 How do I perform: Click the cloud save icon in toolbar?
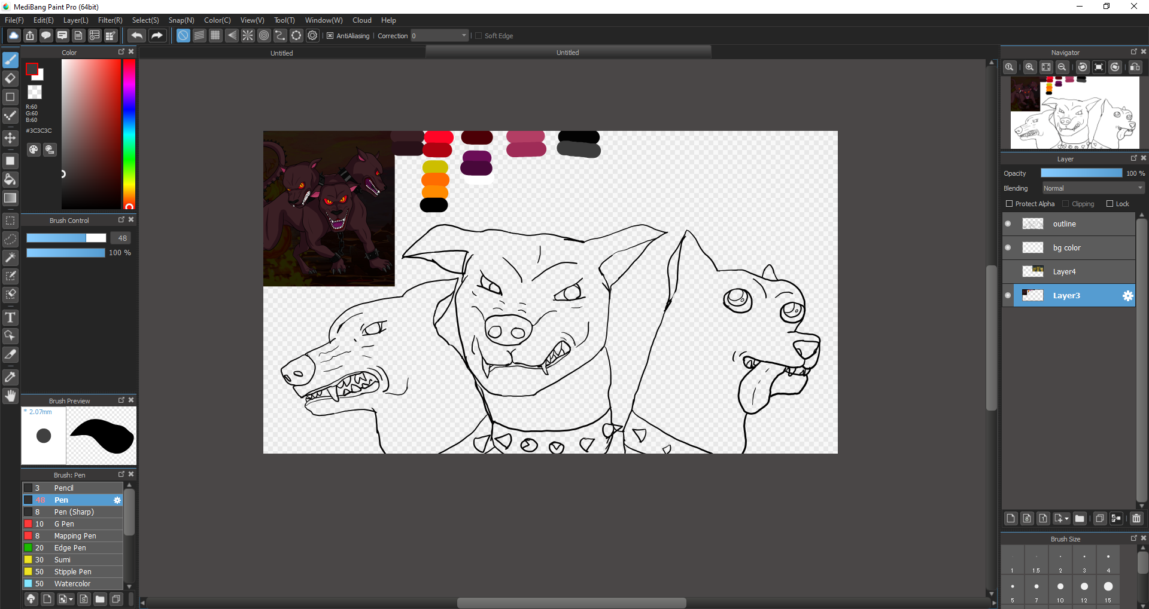pyautogui.click(x=13, y=36)
